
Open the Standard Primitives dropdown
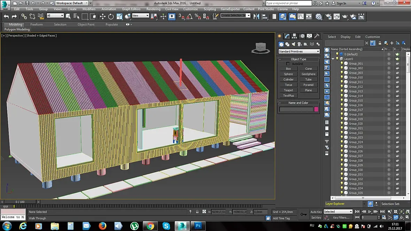click(298, 51)
